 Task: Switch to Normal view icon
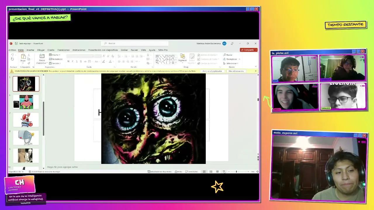tap(204, 171)
